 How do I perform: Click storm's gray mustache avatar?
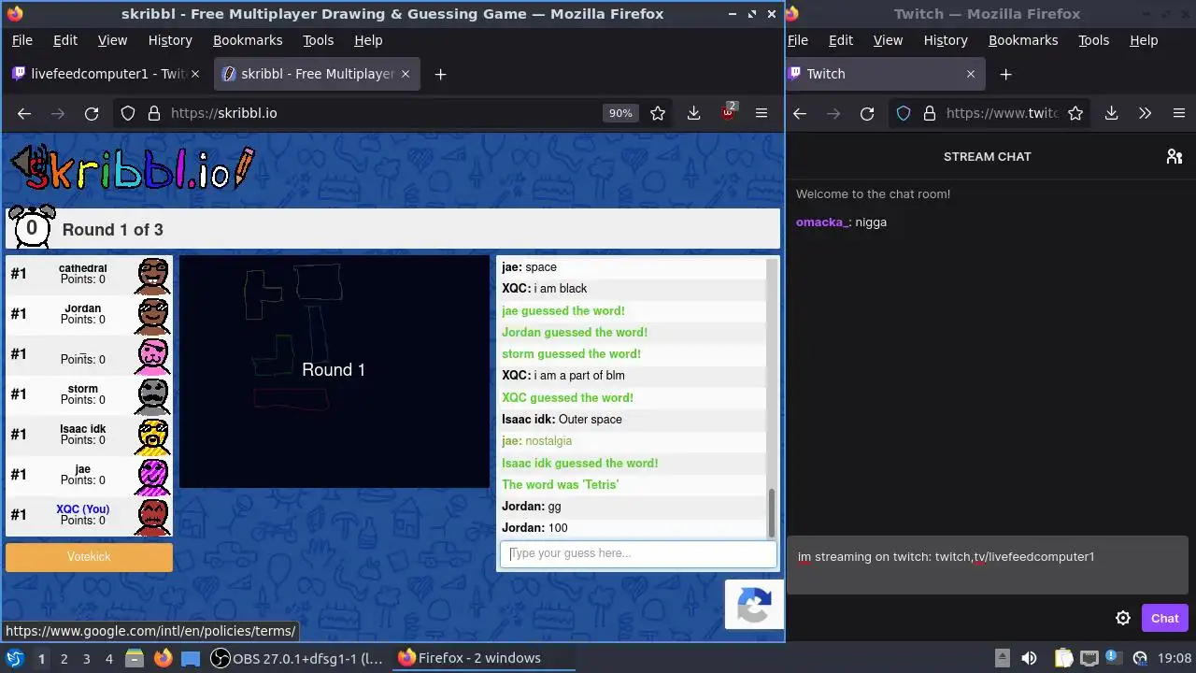click(152, 395)
